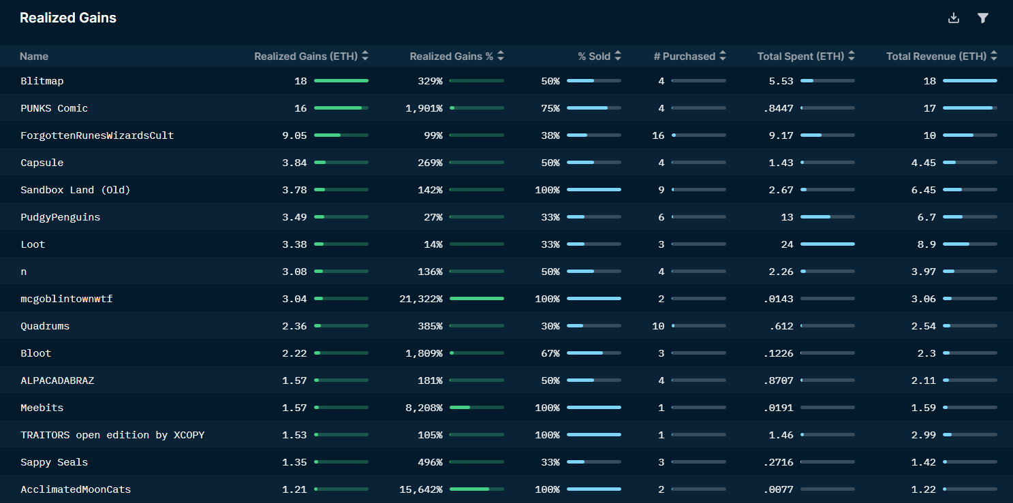Viewport: 1013px width, 503px height.
Task: Sort by # Purchased arrows
Action: point(723,56)
